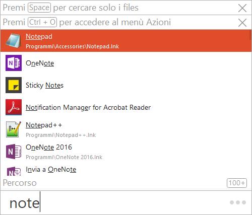
Task: Dismiss the Space key search tip
Action: 242,8
